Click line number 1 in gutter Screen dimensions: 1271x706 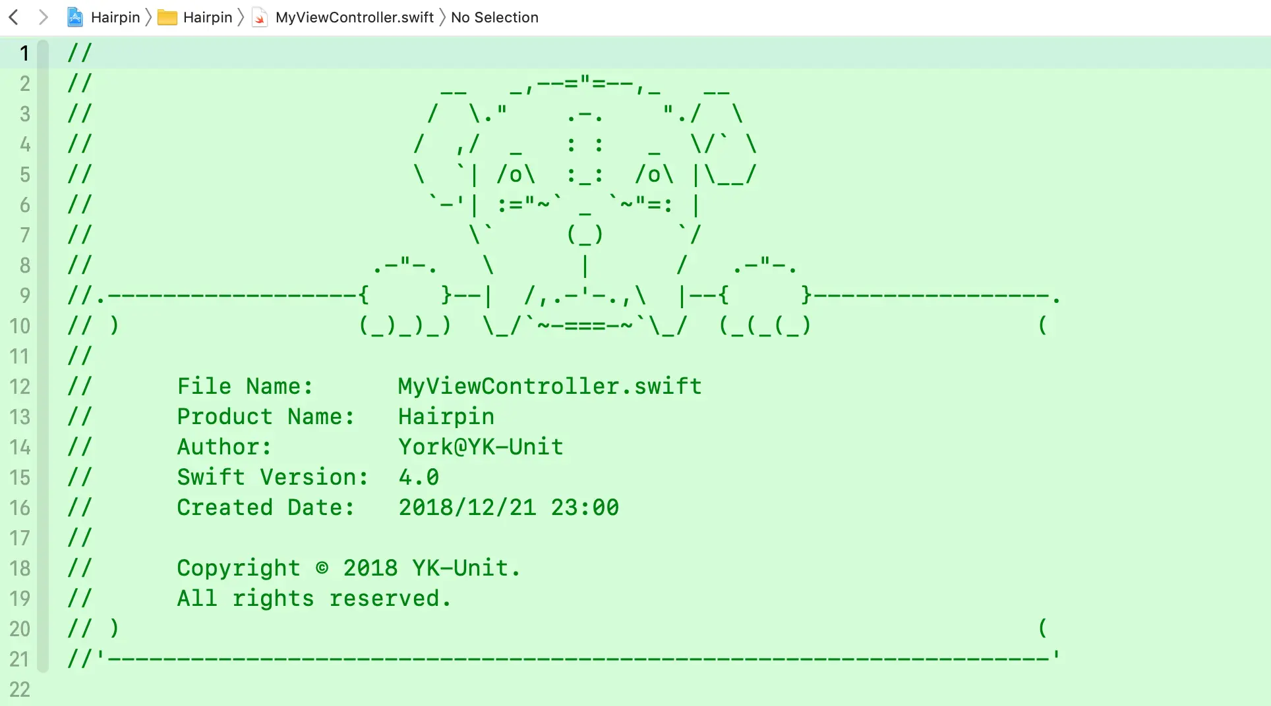pos(24,53)
